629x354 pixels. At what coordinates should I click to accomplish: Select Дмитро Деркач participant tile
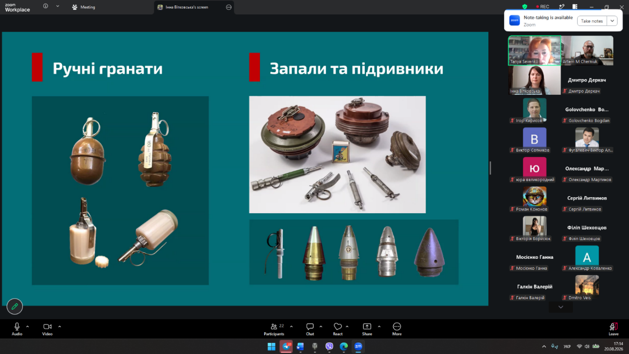587,80
